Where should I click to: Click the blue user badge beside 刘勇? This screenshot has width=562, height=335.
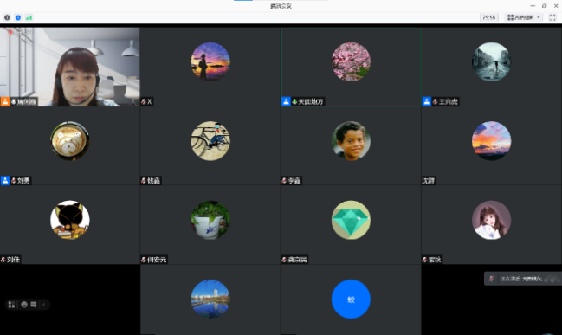(5, 180)
